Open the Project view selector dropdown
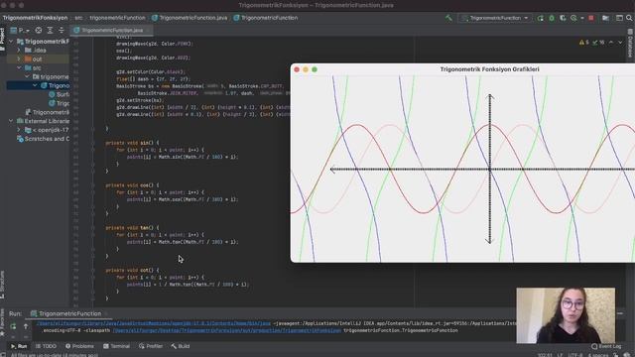This screenshot has height=357, width=635. [20, 31]
